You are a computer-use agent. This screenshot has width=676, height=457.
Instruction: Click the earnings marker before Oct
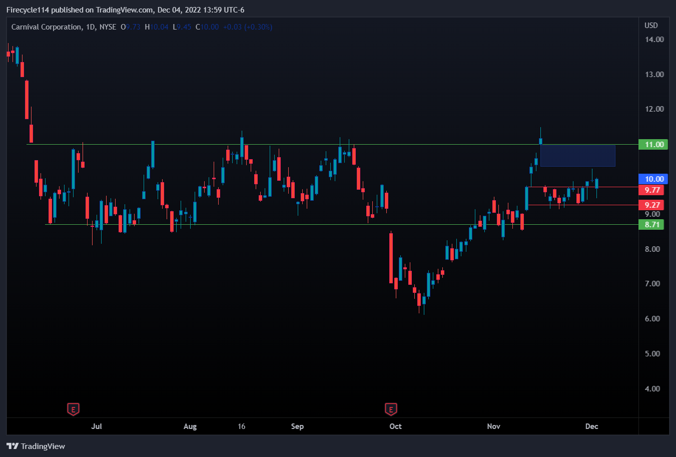[391, 409]
